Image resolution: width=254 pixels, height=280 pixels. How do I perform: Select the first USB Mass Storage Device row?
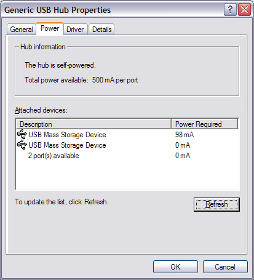127,135
